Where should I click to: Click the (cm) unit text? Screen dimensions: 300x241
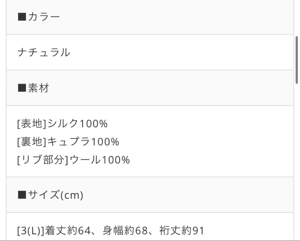point(71,195)
